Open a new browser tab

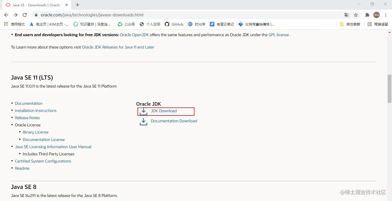tap(77, 5)
